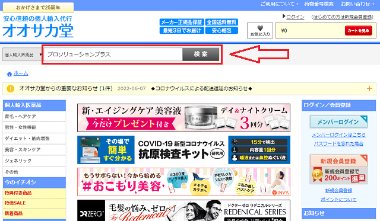Open the 個人輸入医薬品 search category dropdown
The width and height of the screenshot is (380, 221).
(x=23, y=55)
